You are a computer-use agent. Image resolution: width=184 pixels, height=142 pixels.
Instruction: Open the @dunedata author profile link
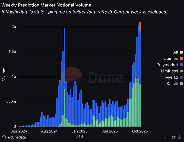click(x=16, y=136)
